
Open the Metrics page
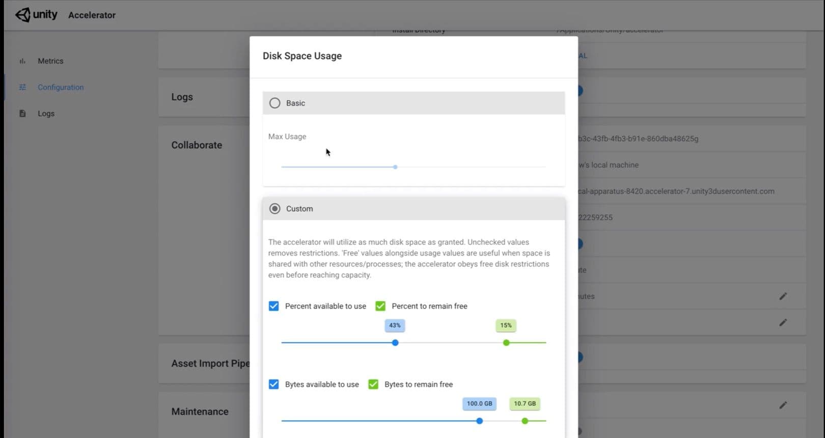point(50,61)
